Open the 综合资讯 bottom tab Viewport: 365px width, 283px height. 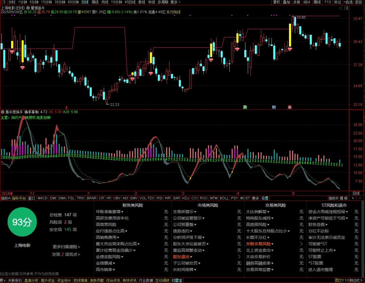coord(113,280)
